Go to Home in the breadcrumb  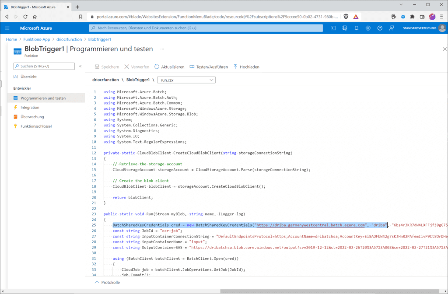[x=11, y=39]
